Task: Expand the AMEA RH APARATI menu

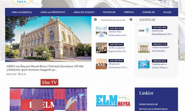Action: [x=84, y=12]
